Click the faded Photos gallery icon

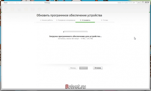(19, 9)
